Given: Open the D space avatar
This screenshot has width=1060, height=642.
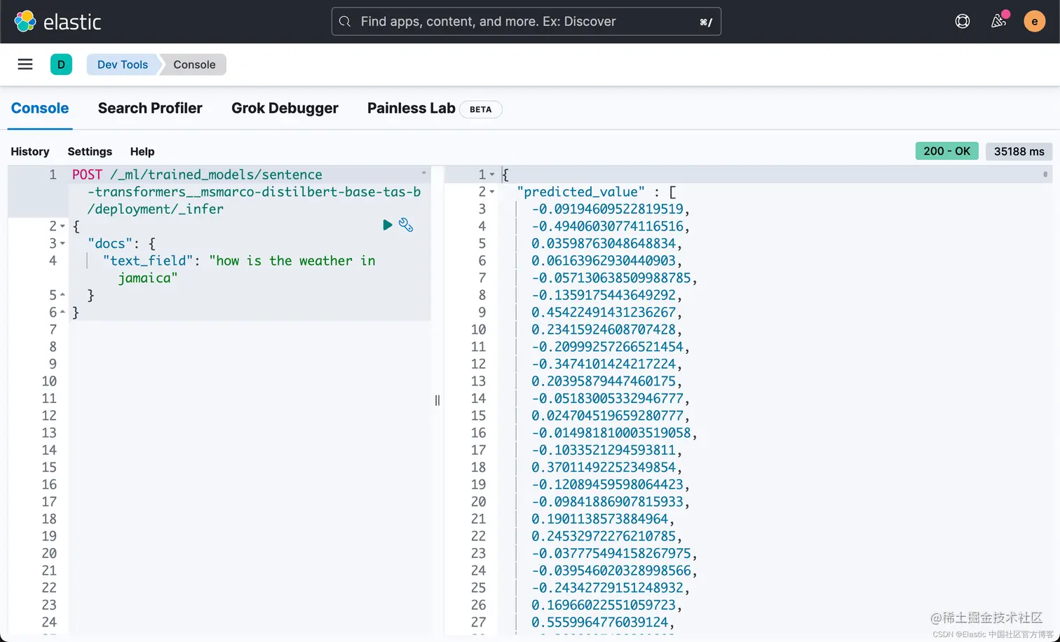Looking at the screenshot, I should (61, 64).
